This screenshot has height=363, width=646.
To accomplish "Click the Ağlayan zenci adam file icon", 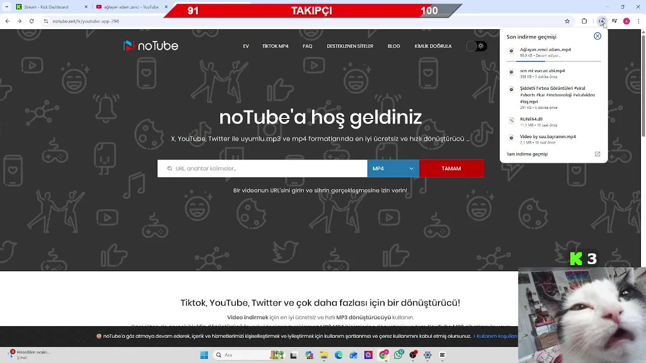I will [511, 51].
